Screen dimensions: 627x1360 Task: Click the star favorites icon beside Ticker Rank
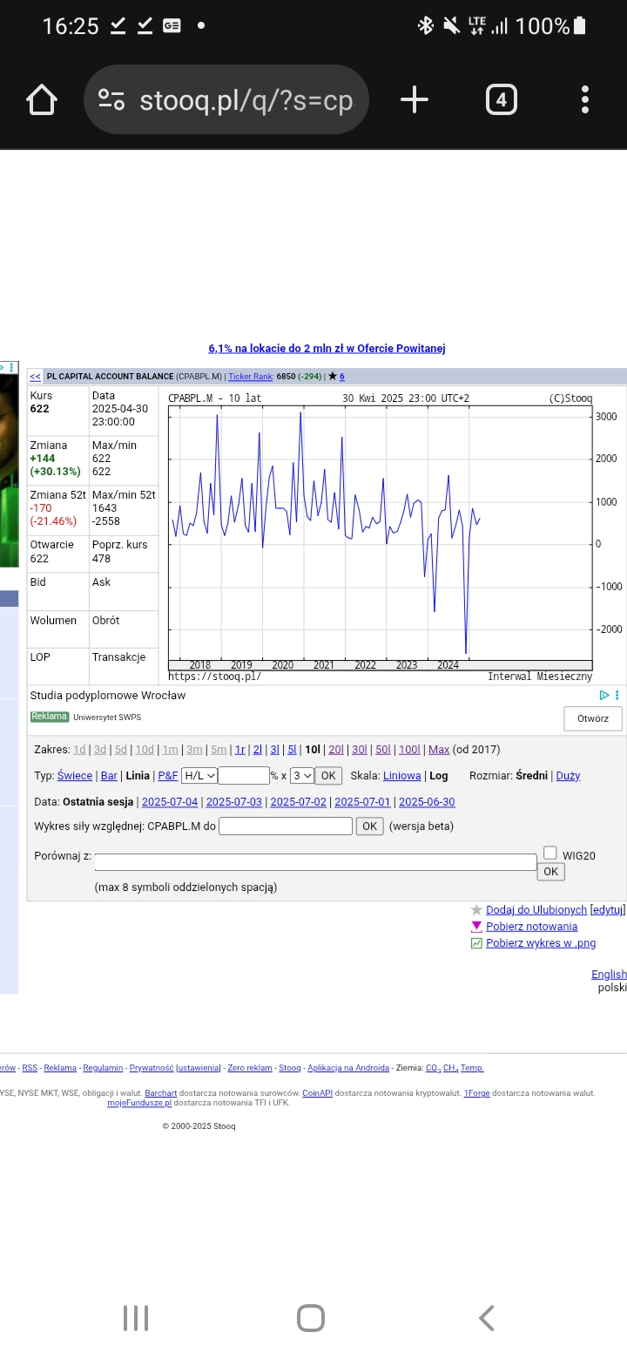[x=332, y=377]
